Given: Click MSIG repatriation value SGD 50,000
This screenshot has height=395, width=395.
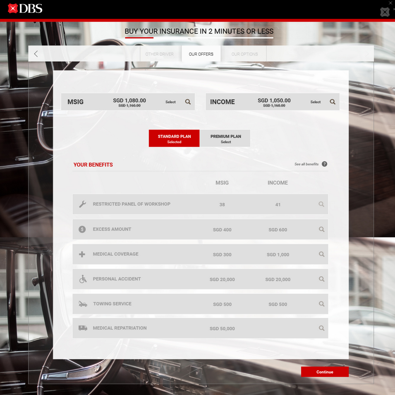Looking at the screenshot, I should [222, 329].
